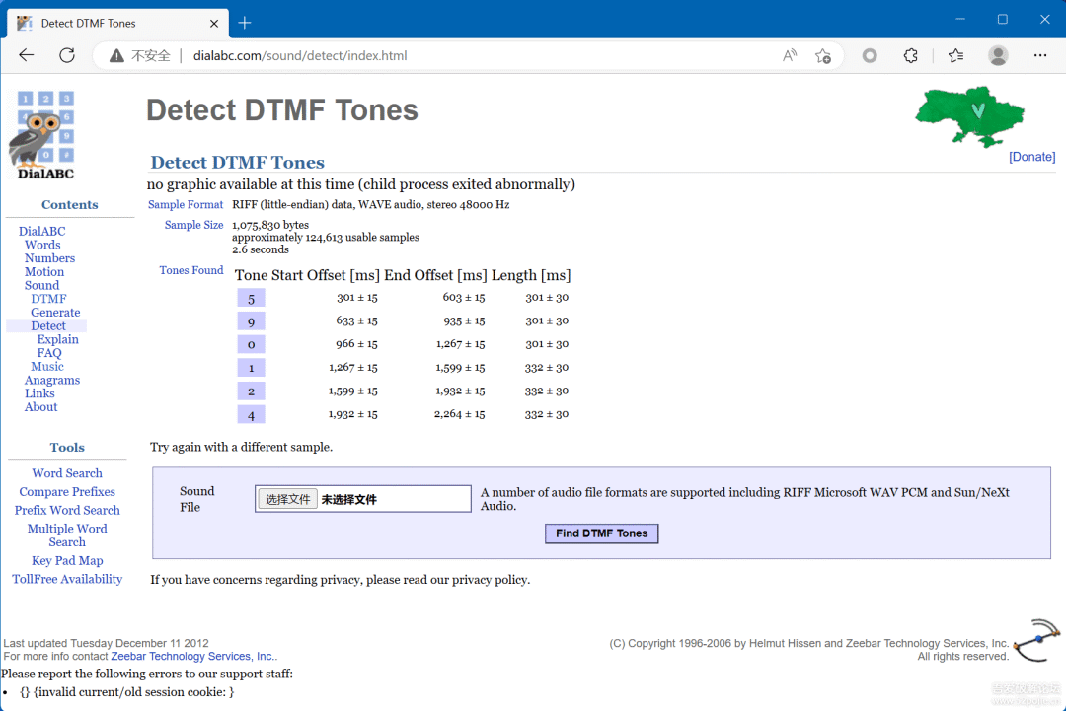Open the DTMF contents link
The image size is (1066, 711).
[48, 299]
